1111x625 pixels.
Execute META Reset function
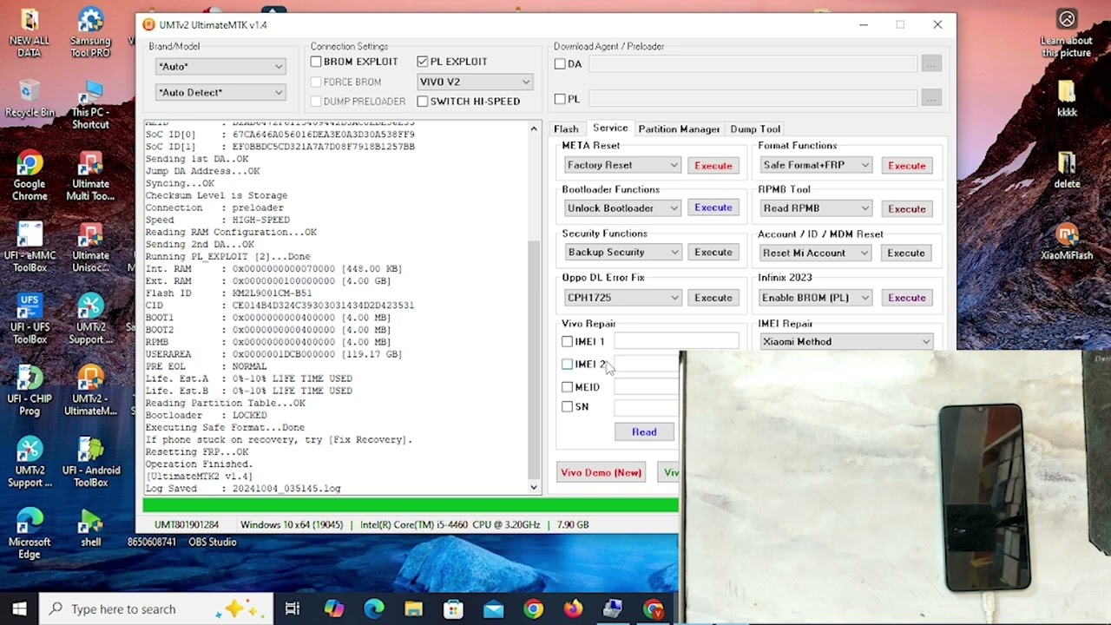click(x=713, y=166)
